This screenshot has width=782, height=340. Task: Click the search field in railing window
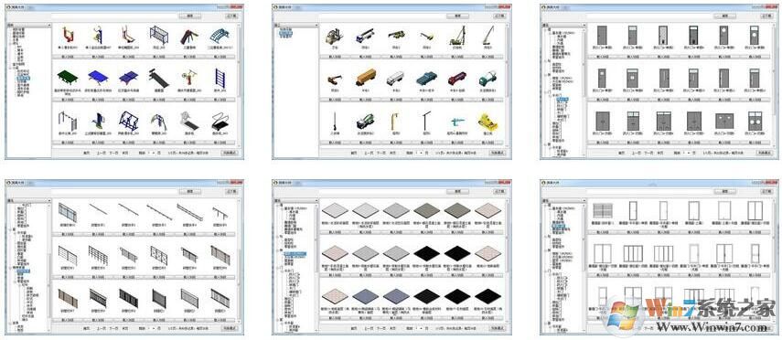coord(114,191)
